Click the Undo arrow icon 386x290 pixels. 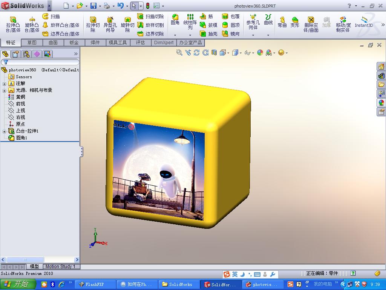[x=120, y=6]
